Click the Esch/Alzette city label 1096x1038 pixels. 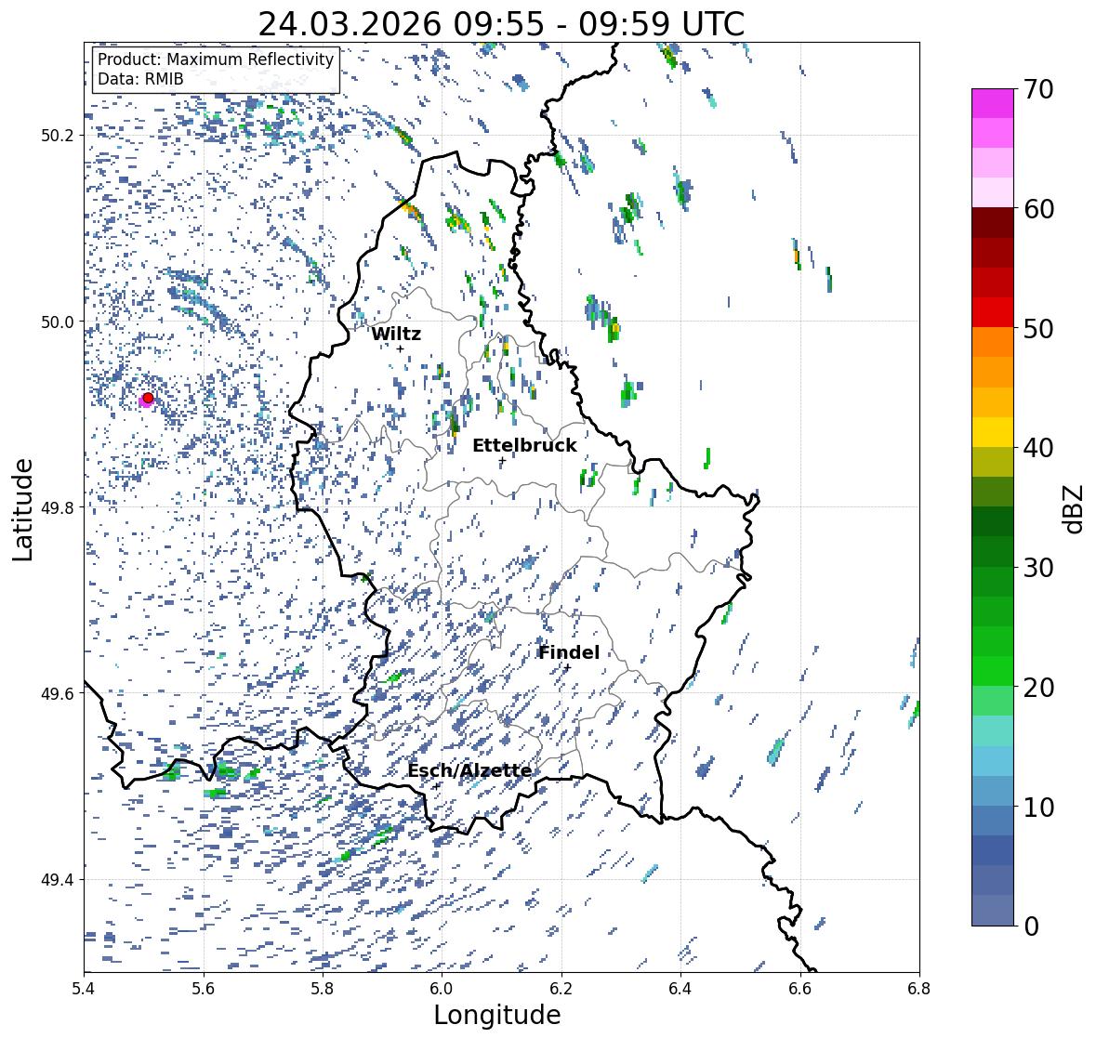(x=469, y=770)
